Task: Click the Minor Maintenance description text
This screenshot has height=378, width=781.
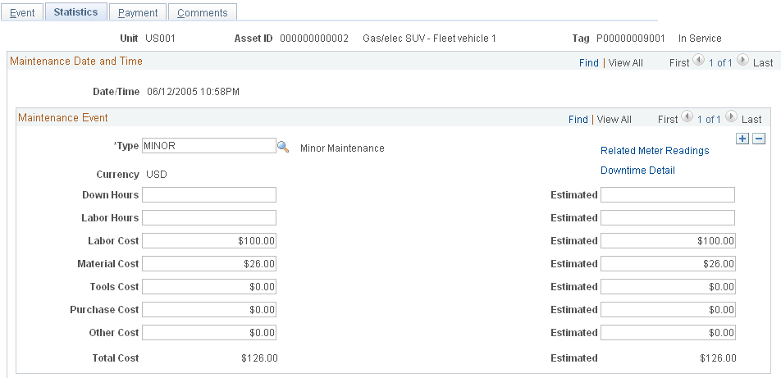Action: [342, 148]
